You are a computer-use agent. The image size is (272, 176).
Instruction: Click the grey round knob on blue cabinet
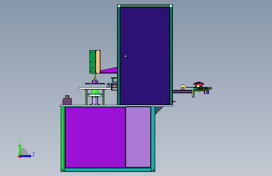pyautogui.click(x=125, y=56)
